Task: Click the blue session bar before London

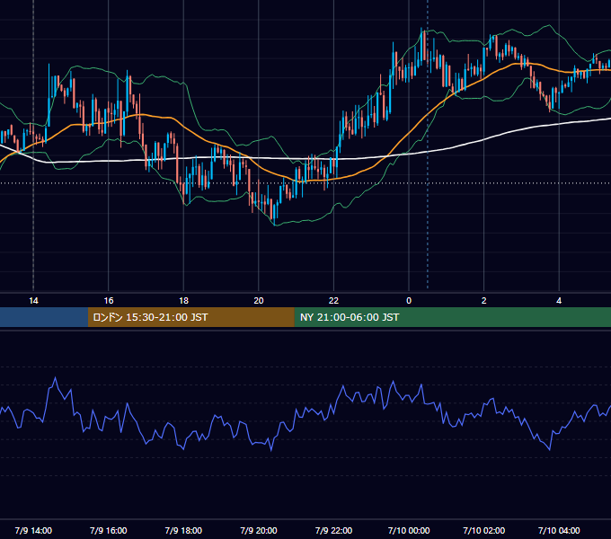Action: [x=44, y=317]
